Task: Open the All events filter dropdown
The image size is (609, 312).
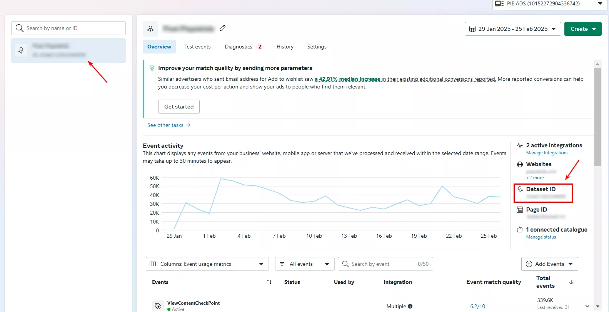Action: pyautogui.click(x=305, y=264)
